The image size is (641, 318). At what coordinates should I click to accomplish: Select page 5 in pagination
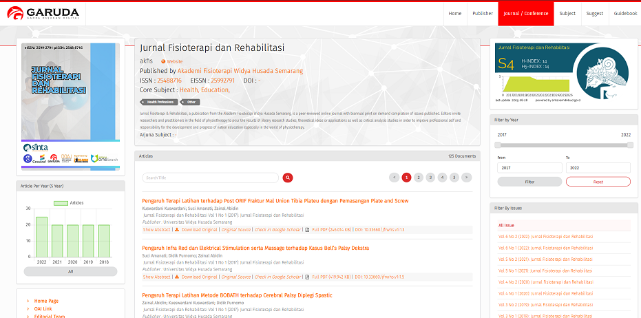pyautogui.click(x=454, y=178)
